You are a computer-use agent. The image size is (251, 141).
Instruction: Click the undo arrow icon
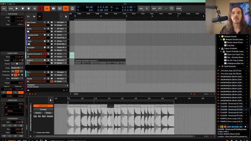coord(160,9)
